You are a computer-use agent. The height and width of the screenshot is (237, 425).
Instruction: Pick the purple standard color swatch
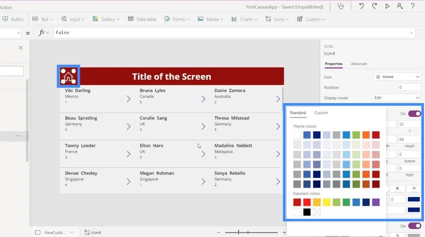[376, 202]
